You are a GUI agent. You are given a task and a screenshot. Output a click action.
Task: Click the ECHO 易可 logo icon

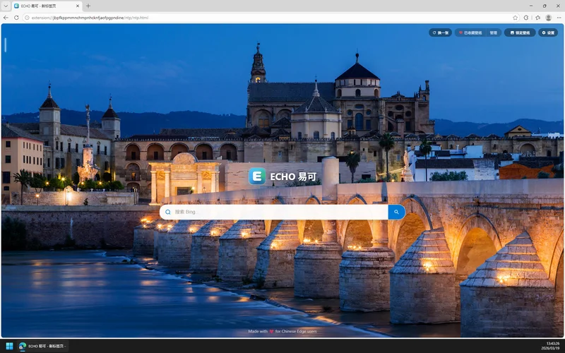257,176
